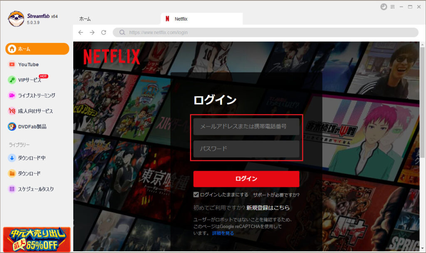Focus the netflix.com/login address bar
Viewport: 426px width, 253px height.
[x=265, y=32]
